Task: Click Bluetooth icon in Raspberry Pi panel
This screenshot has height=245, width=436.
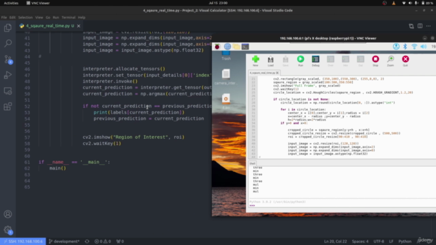Action: [x=405, y=46]
